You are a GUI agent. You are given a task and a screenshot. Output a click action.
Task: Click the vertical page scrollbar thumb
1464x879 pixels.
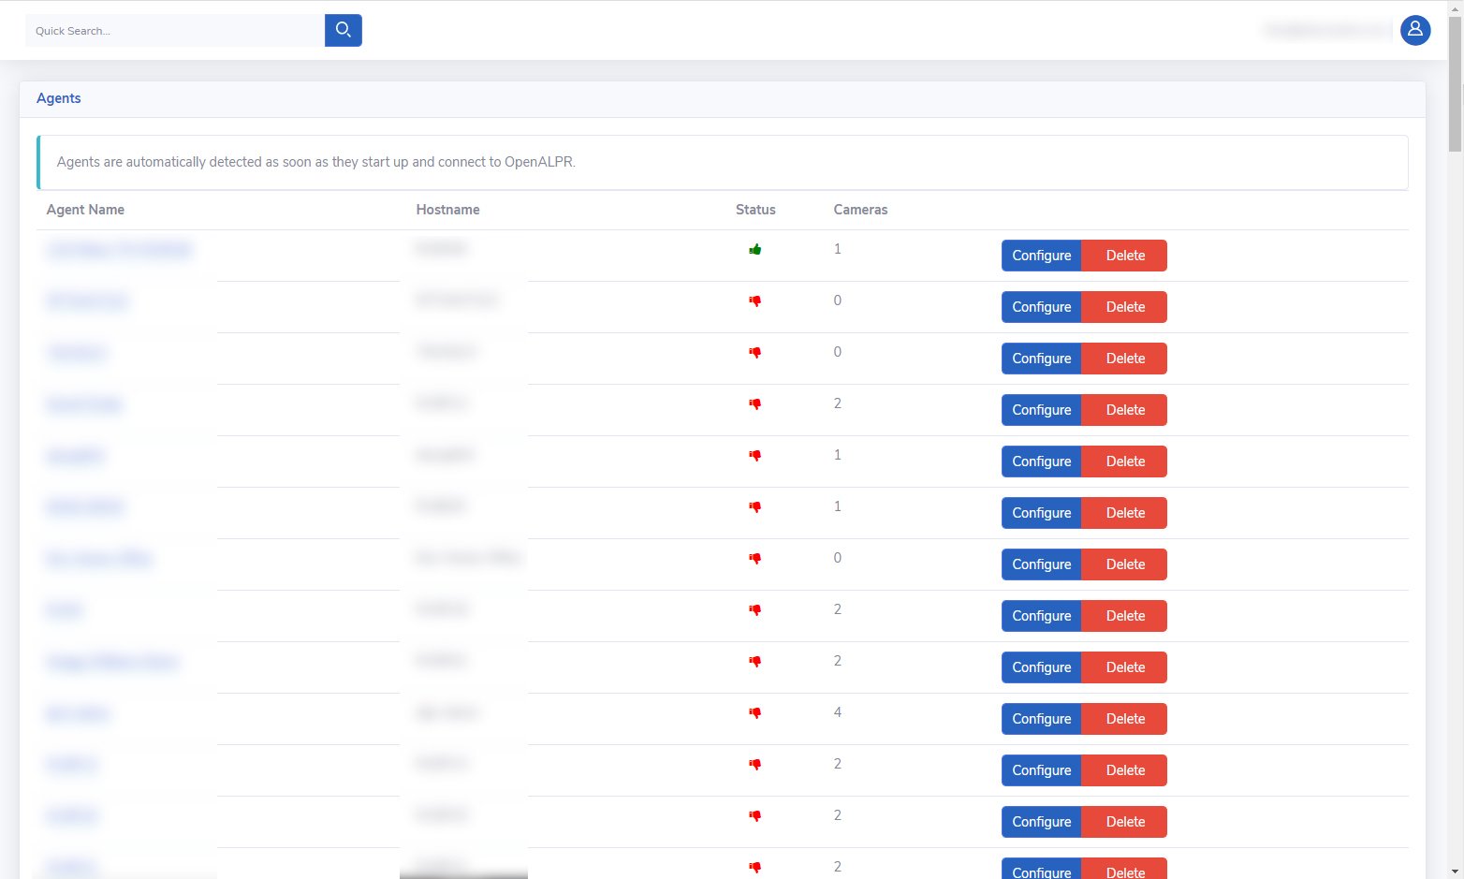tap(1455, 82)
